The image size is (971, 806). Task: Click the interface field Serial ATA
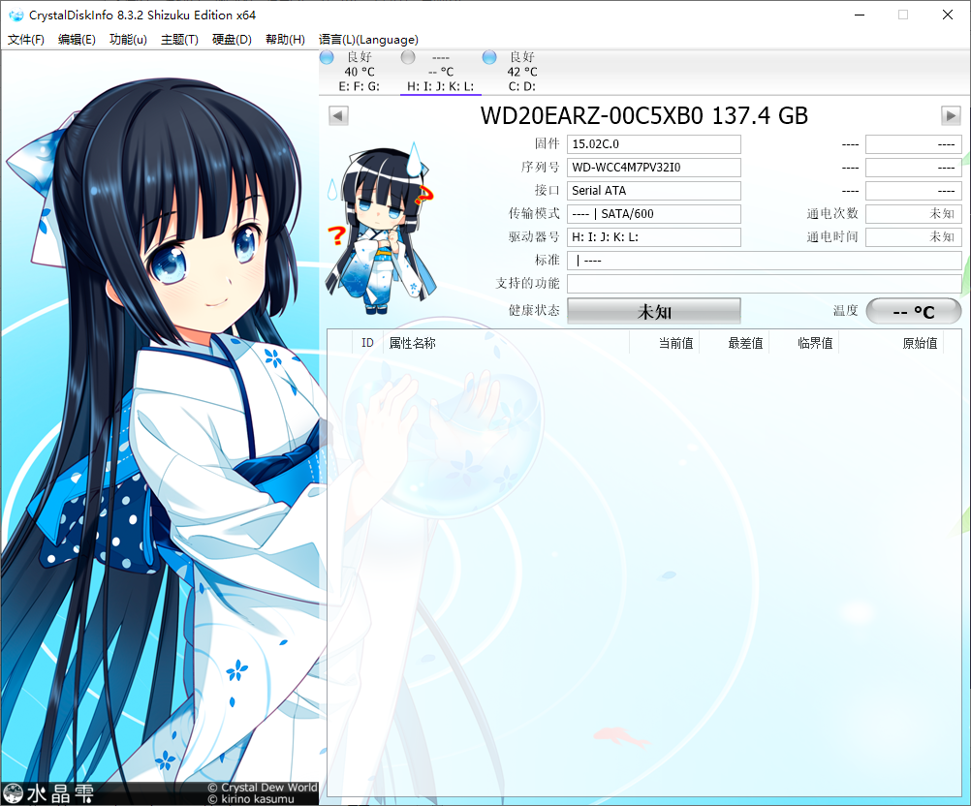tap(654, 191)
